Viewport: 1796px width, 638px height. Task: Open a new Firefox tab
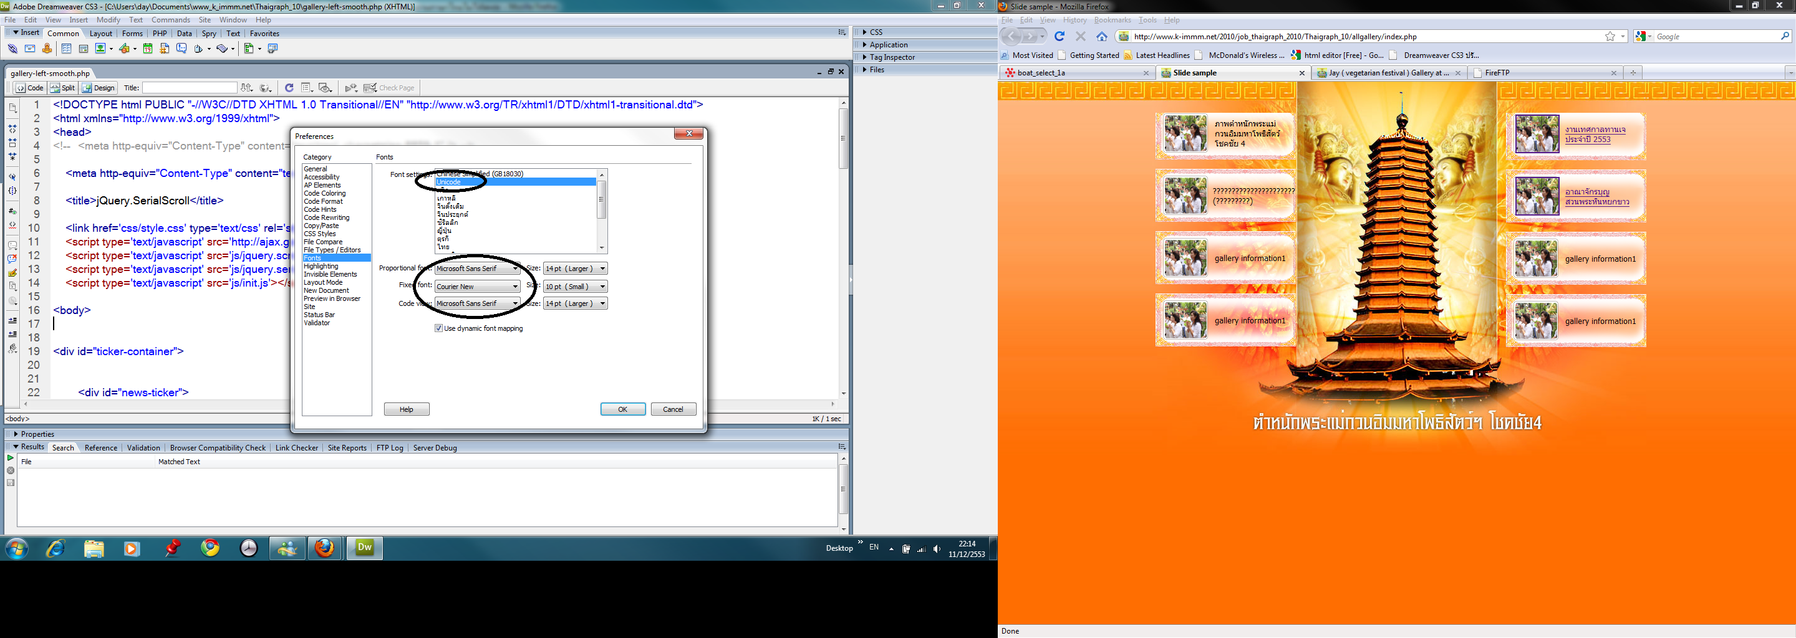click(1632, 72)
